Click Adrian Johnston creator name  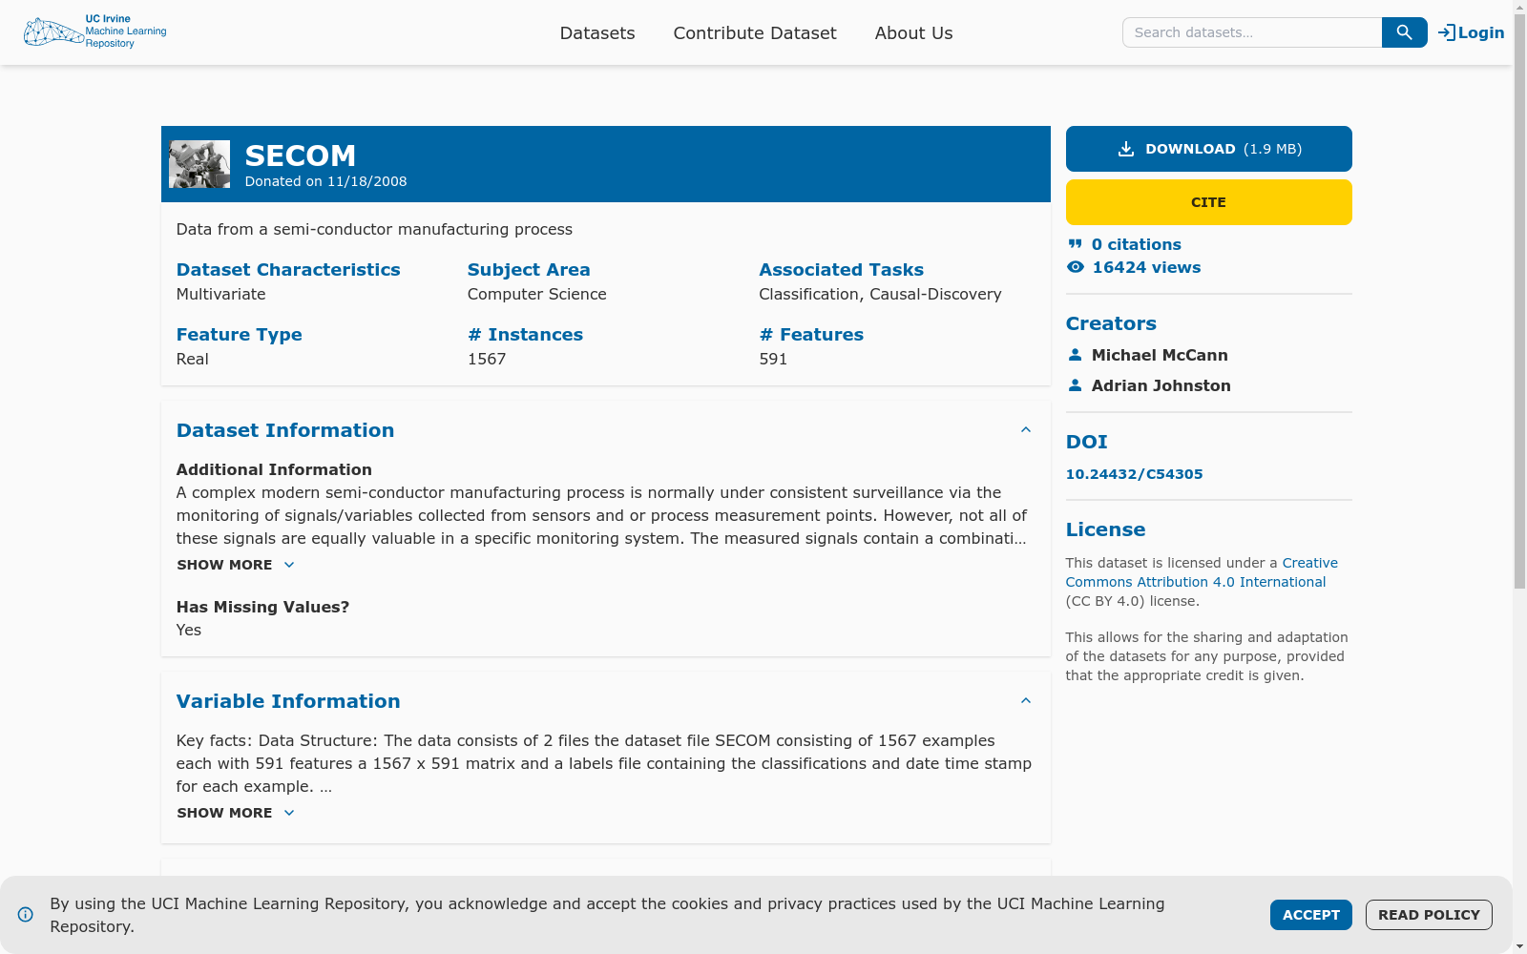click(x=1161, y=385)
